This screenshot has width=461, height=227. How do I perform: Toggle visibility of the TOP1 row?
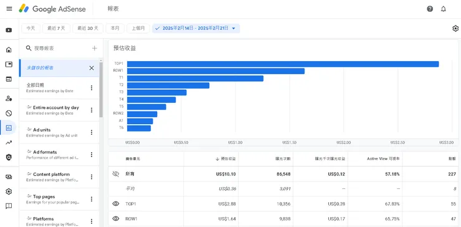tap(116, 204)
